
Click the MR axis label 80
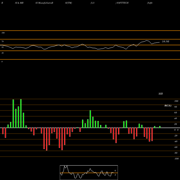(176, 107)
